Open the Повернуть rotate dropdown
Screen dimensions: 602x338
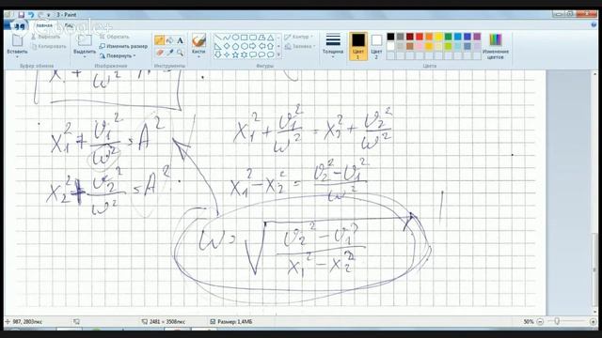(x=118, y=56)
